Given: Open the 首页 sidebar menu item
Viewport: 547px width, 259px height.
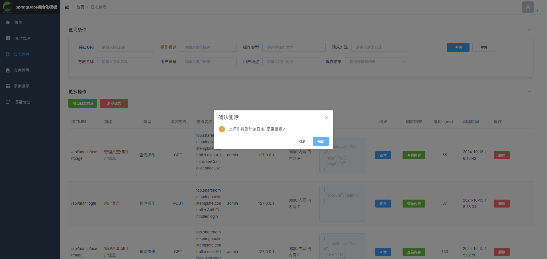Looking at the screenshot, I should 30,22.
